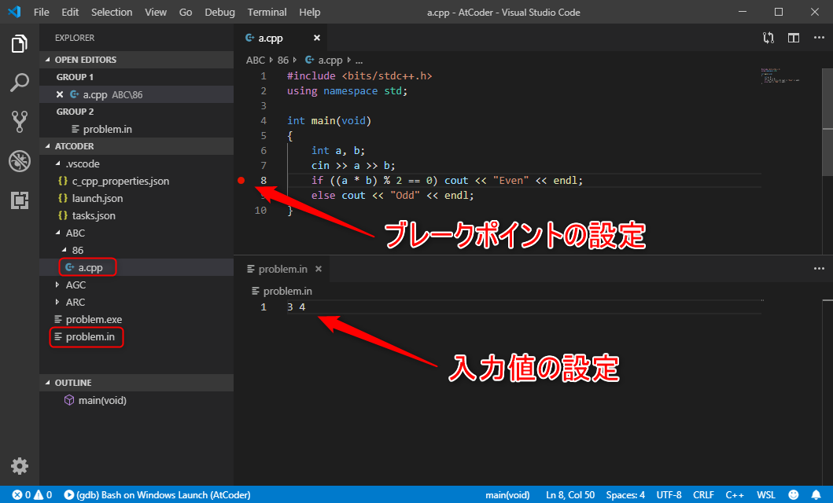Open the Search view icon
This screenshot has height=503, width=833.
click(20, 83)
